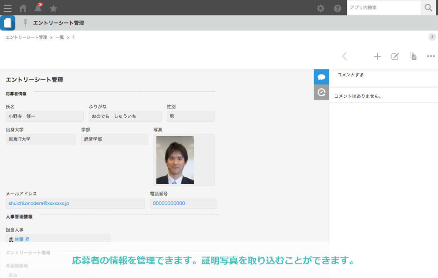
Task: Open the favorites star icon
Action: tap(53, 8)
